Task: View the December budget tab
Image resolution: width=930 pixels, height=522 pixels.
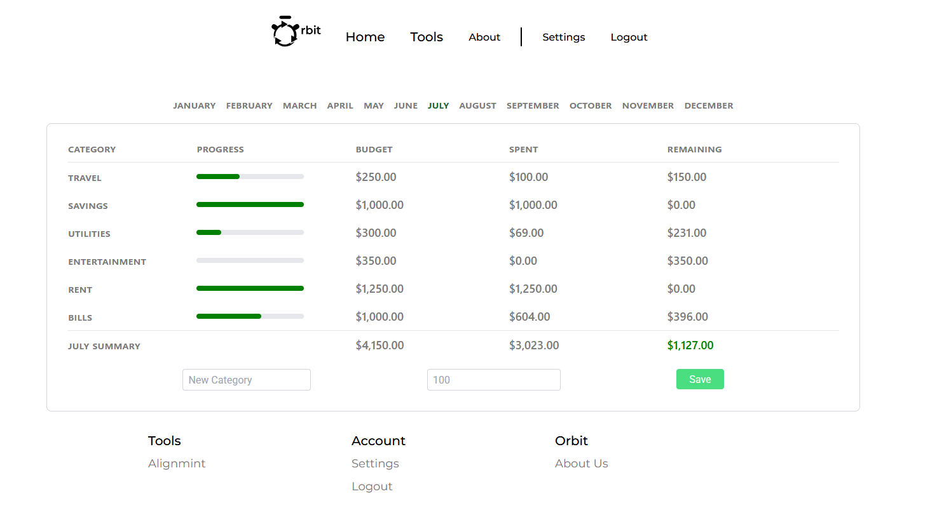Action: [x=708, y=105]
